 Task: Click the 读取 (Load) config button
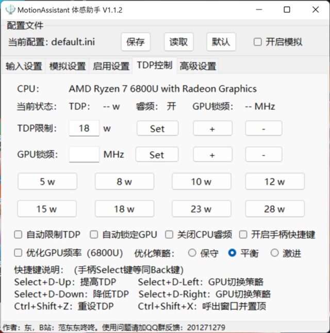(x=178, y=42)
